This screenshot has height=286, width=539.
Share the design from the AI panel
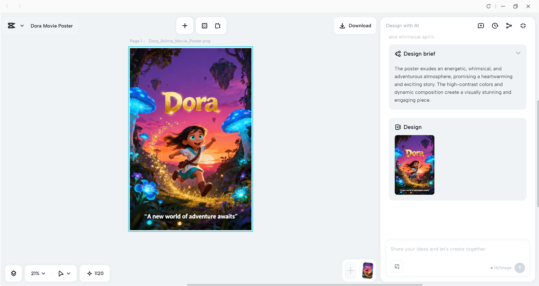509,26
